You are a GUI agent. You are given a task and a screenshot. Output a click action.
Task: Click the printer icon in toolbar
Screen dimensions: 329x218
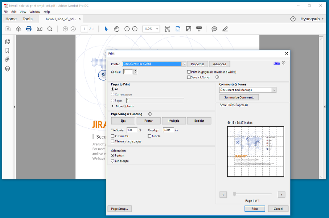tap(29, 29)
